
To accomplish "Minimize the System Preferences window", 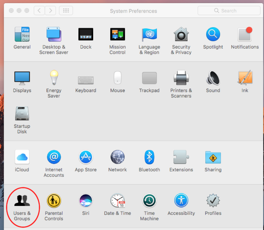I will point(19,11).
